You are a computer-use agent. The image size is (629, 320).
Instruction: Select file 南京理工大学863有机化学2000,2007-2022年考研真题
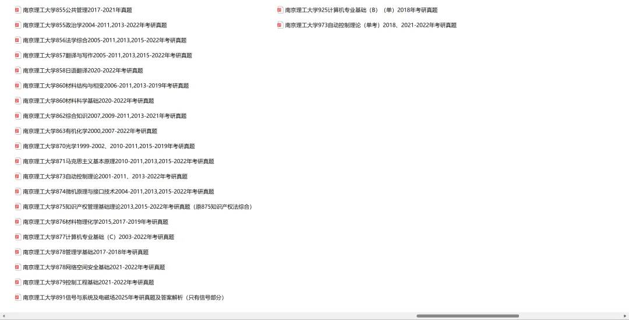point(90,131)
